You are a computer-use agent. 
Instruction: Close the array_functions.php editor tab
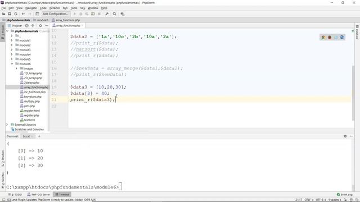[x=83, y=25]
